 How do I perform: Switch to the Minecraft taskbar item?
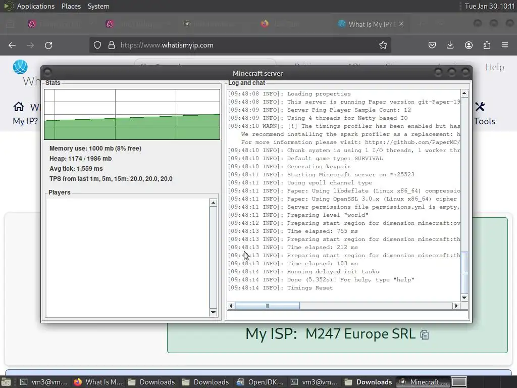coord(423,382)
